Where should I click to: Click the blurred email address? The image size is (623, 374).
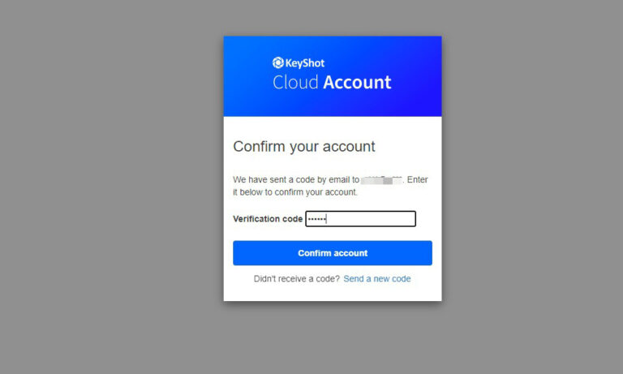382,179
